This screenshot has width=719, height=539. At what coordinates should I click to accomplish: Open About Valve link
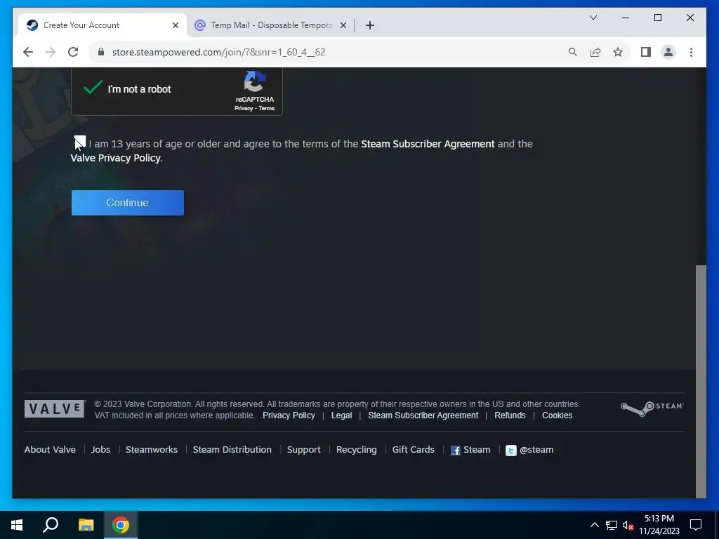pos(50,450)
